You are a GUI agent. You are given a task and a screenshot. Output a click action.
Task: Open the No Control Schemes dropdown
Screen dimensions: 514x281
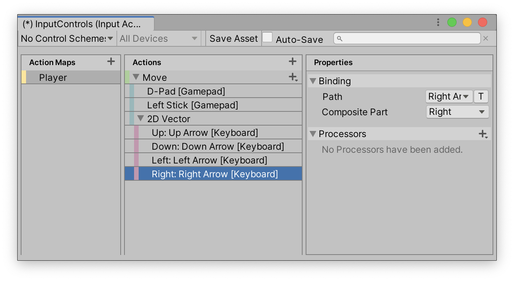click(x=67, y=39)
